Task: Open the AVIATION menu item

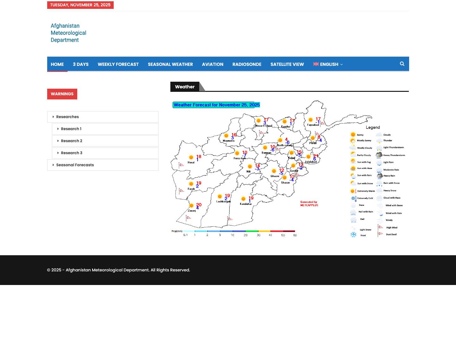Action: (x=212, y=64)
